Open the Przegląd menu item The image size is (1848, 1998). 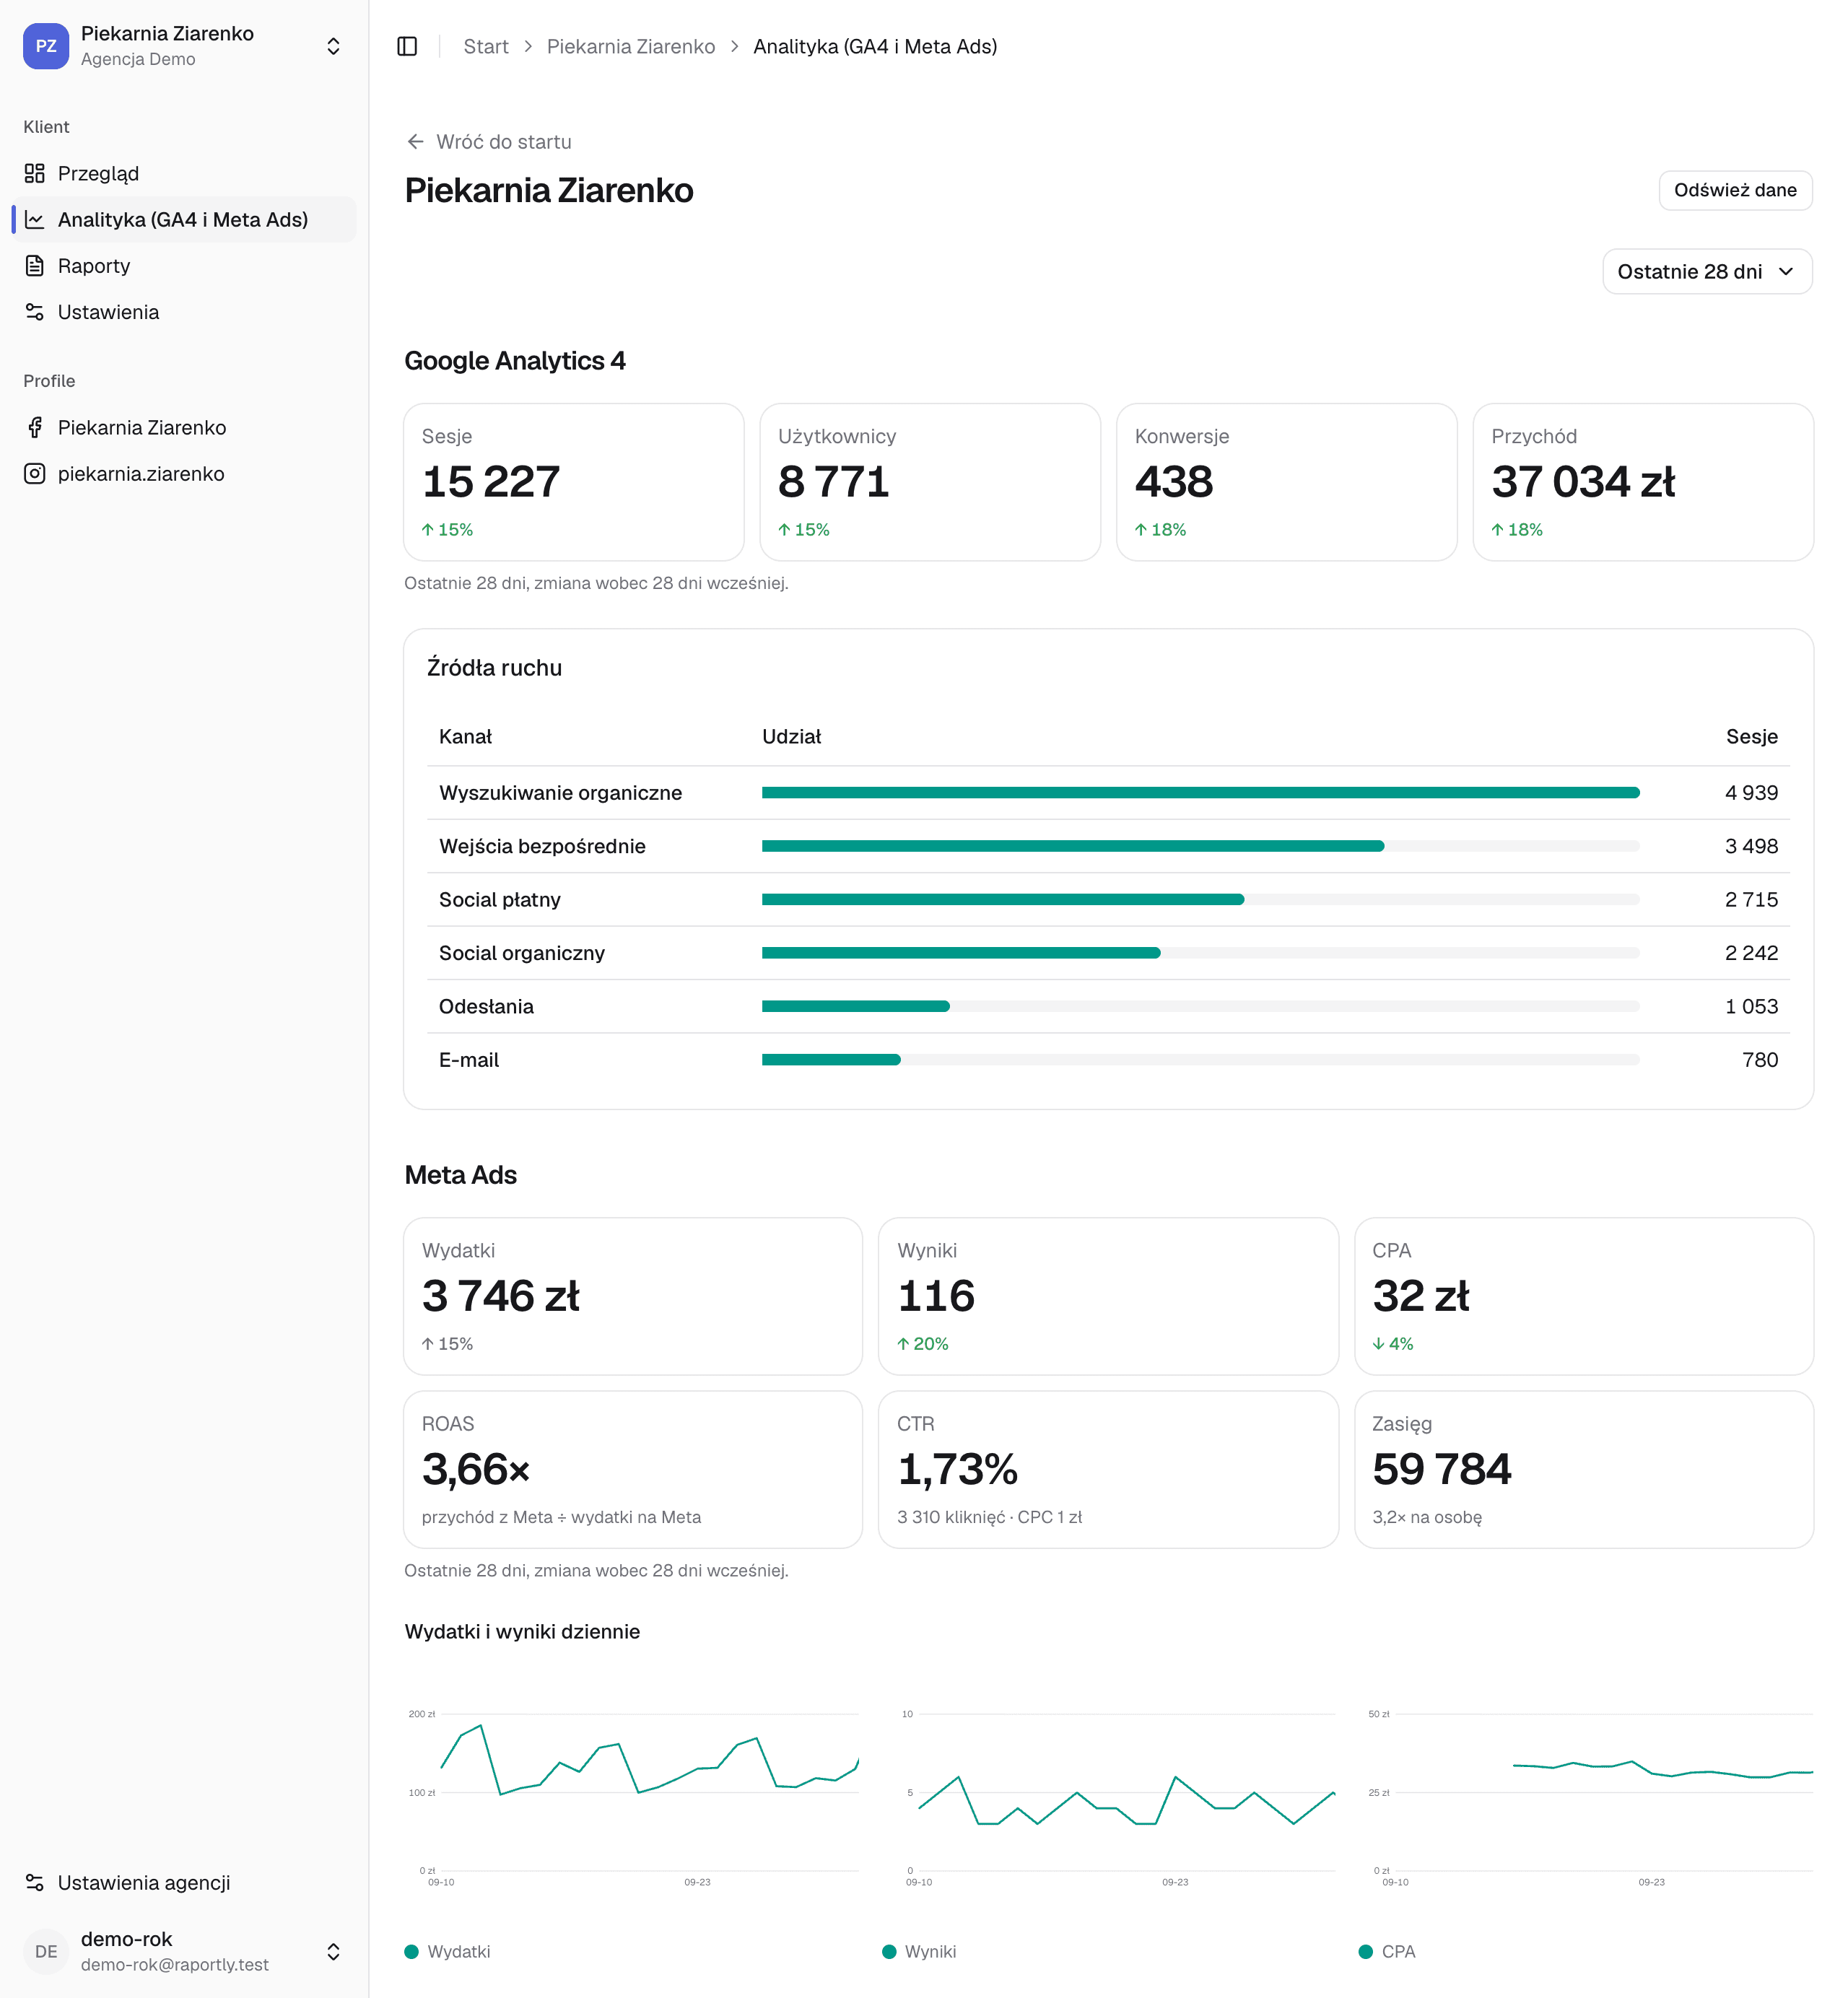point(184,173)
